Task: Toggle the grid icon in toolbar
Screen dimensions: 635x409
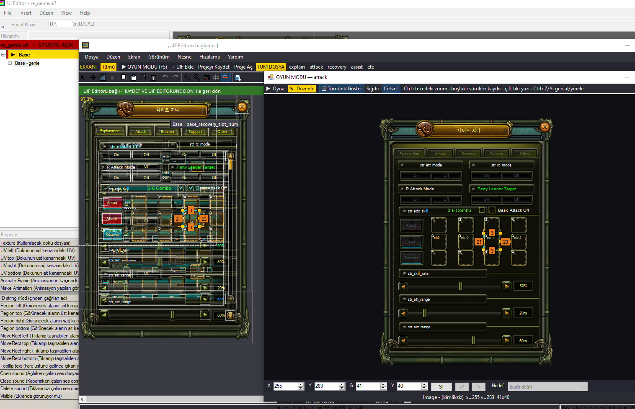Action: (x=216, y=77)
